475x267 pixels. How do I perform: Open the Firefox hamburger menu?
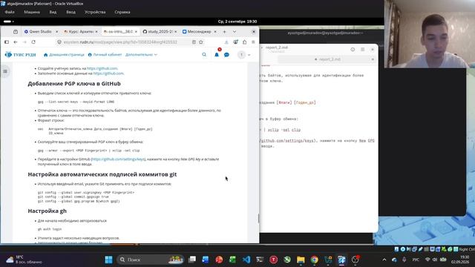pos(253,42)
